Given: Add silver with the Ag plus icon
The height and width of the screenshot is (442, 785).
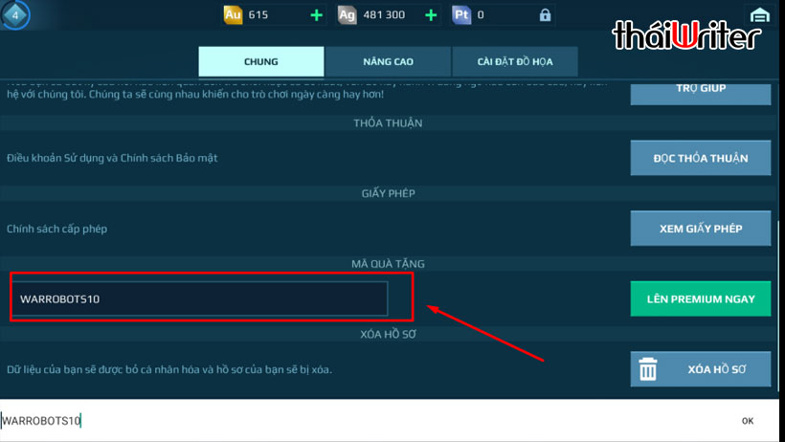Looking at the screenshot, I should pos(431,15).
